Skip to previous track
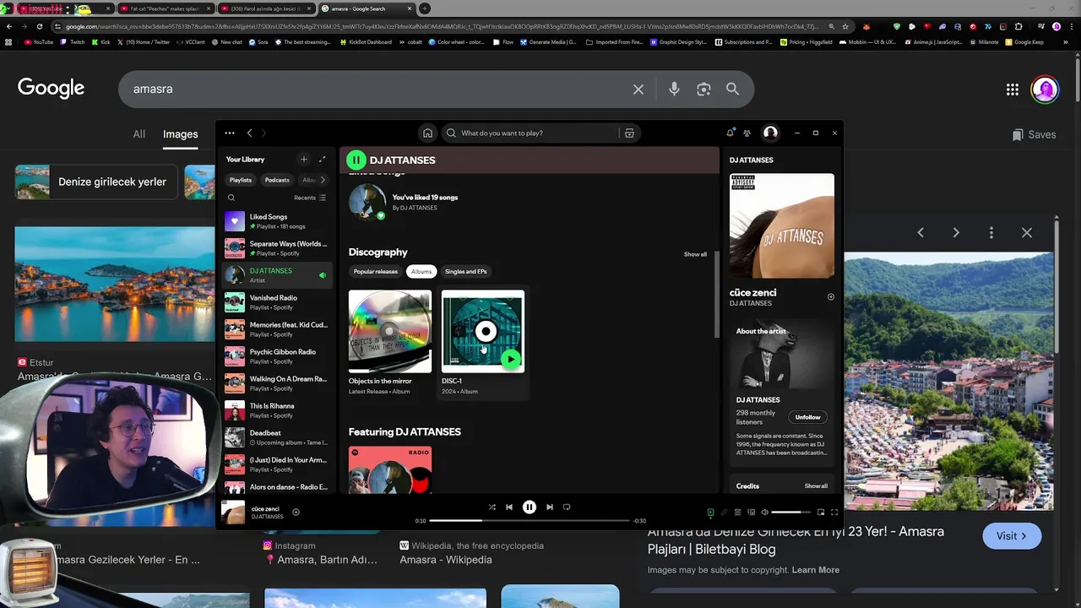1081x608 pixels. tap(509, 507)
